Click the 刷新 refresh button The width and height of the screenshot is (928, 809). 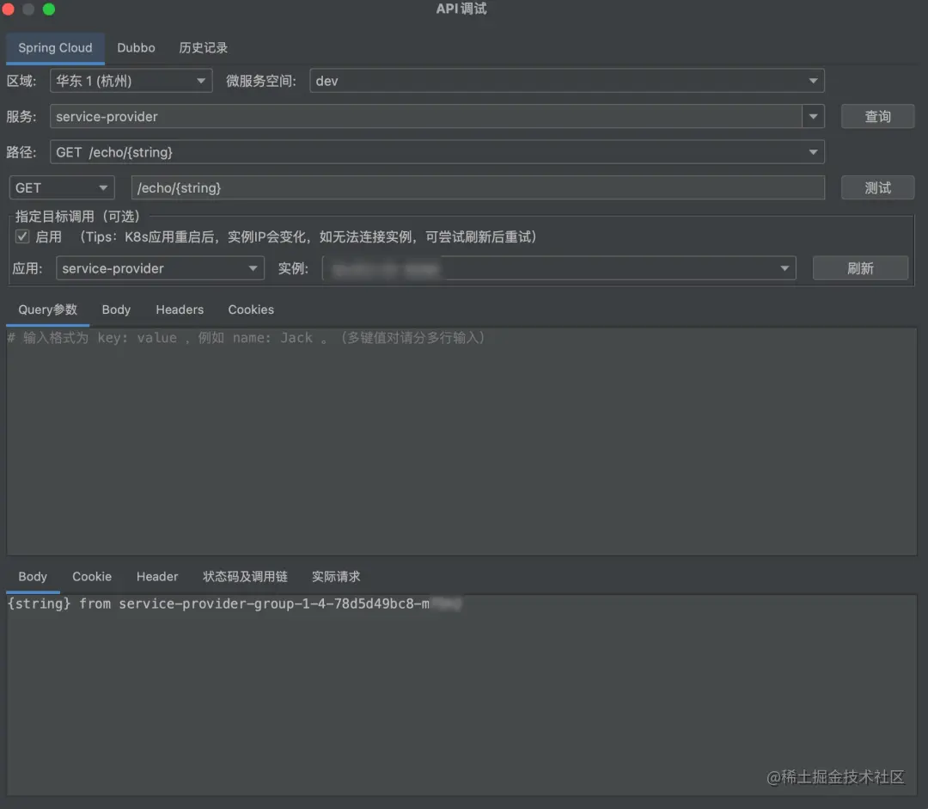pyautogui.click(x=860, y=268)
